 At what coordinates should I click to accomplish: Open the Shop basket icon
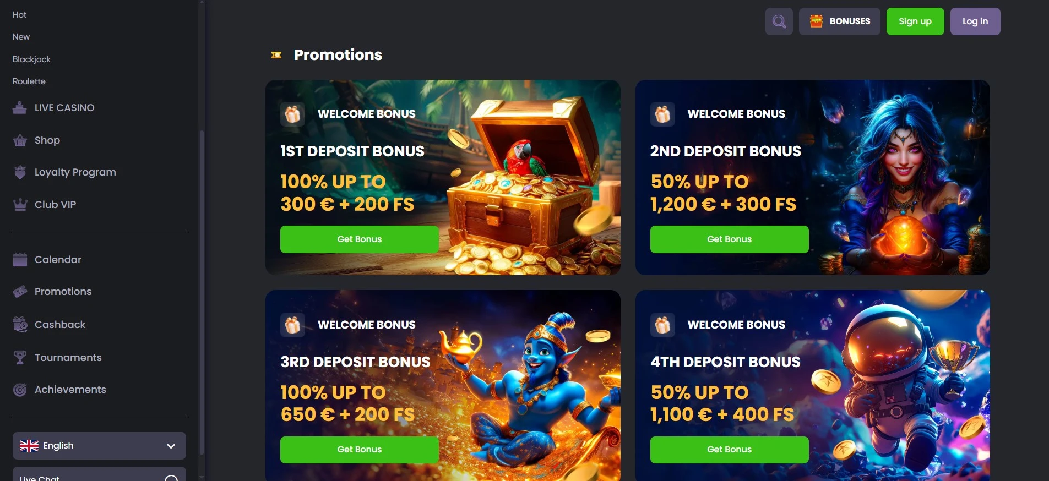click(x=20, y=140)
